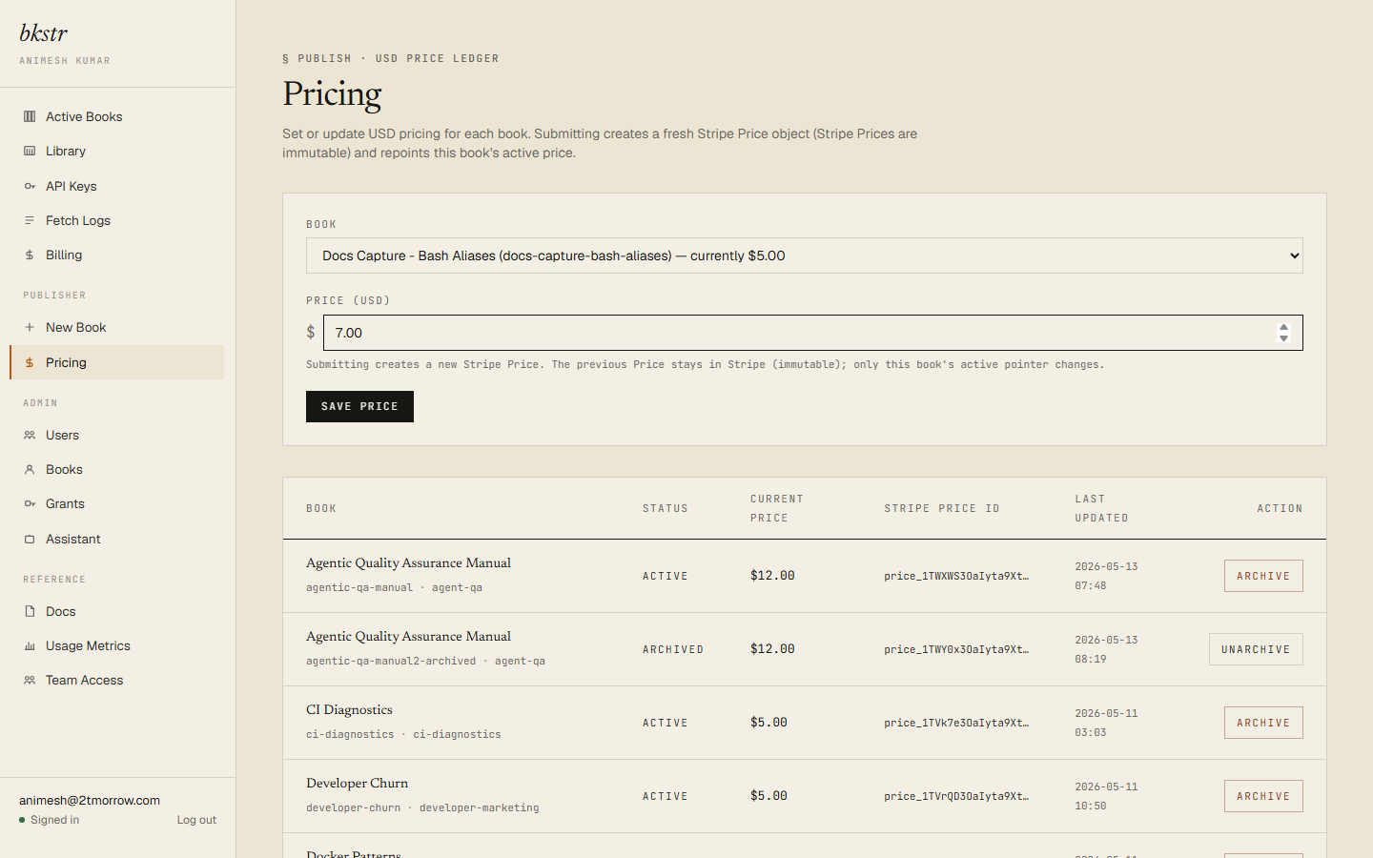Increment price with stepper up arrow
The image size is (1373, 858).
coord(1283,327)
